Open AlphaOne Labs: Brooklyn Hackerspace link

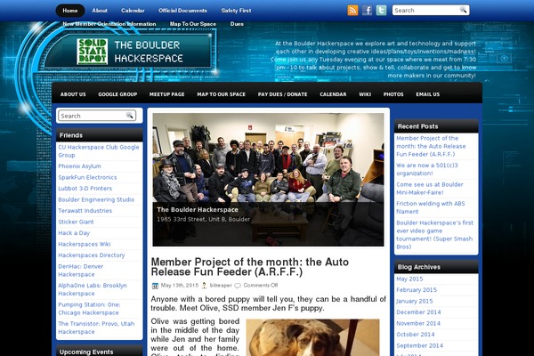(93, 289)
